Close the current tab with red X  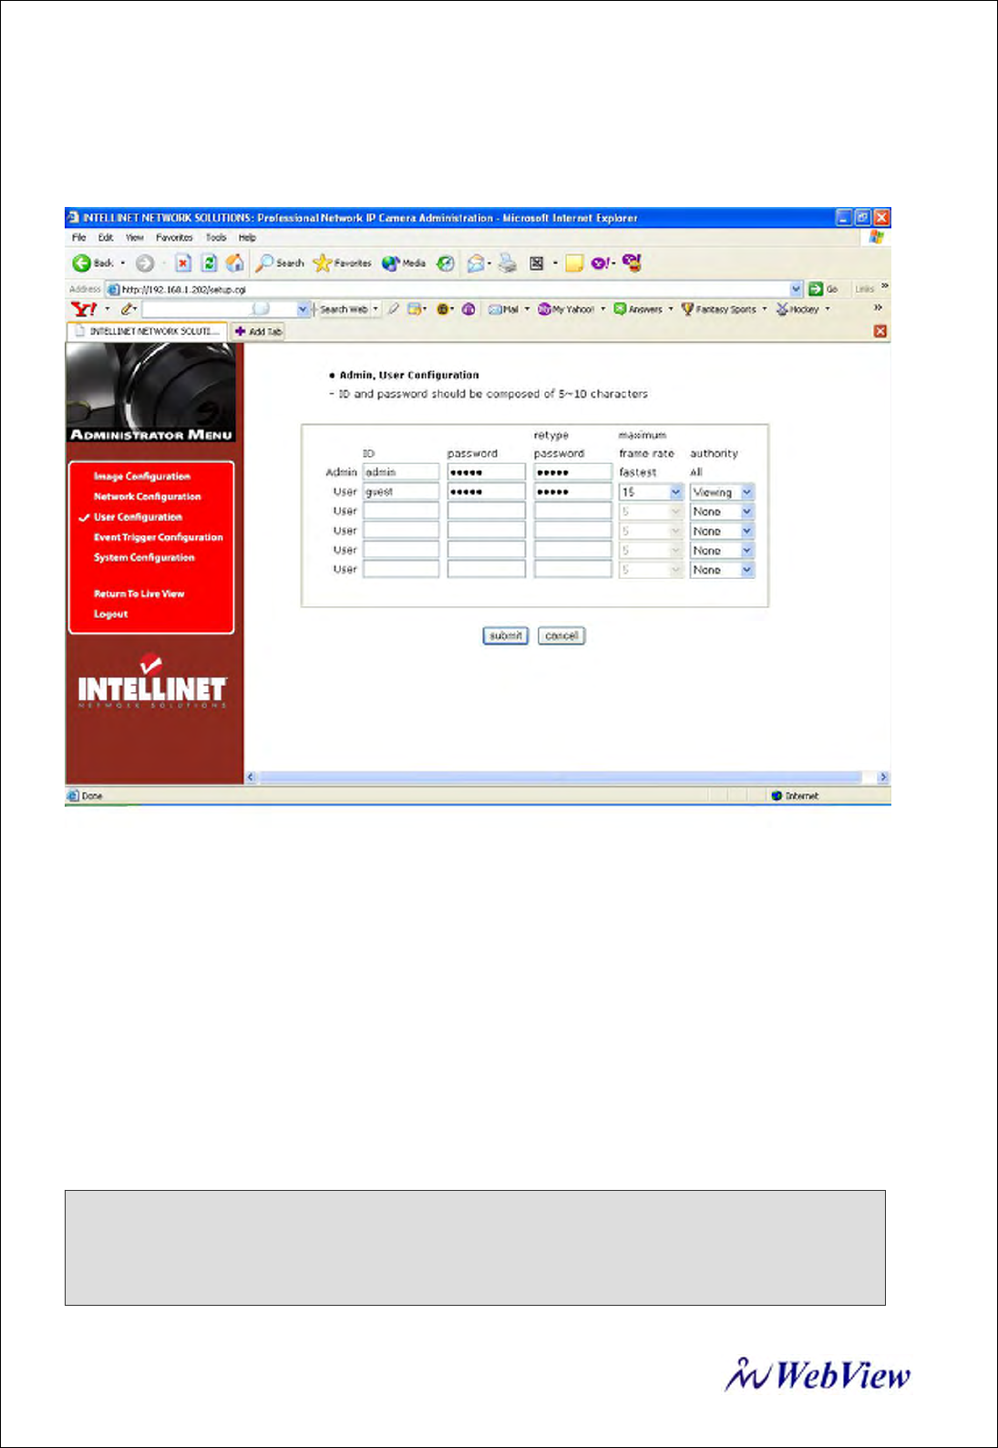[x=880, y=331]
